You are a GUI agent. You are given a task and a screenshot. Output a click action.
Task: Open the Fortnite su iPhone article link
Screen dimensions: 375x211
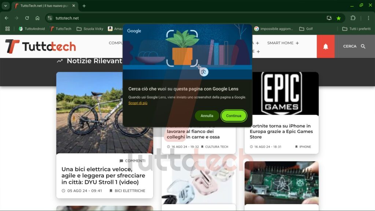[x=281, y=131]
